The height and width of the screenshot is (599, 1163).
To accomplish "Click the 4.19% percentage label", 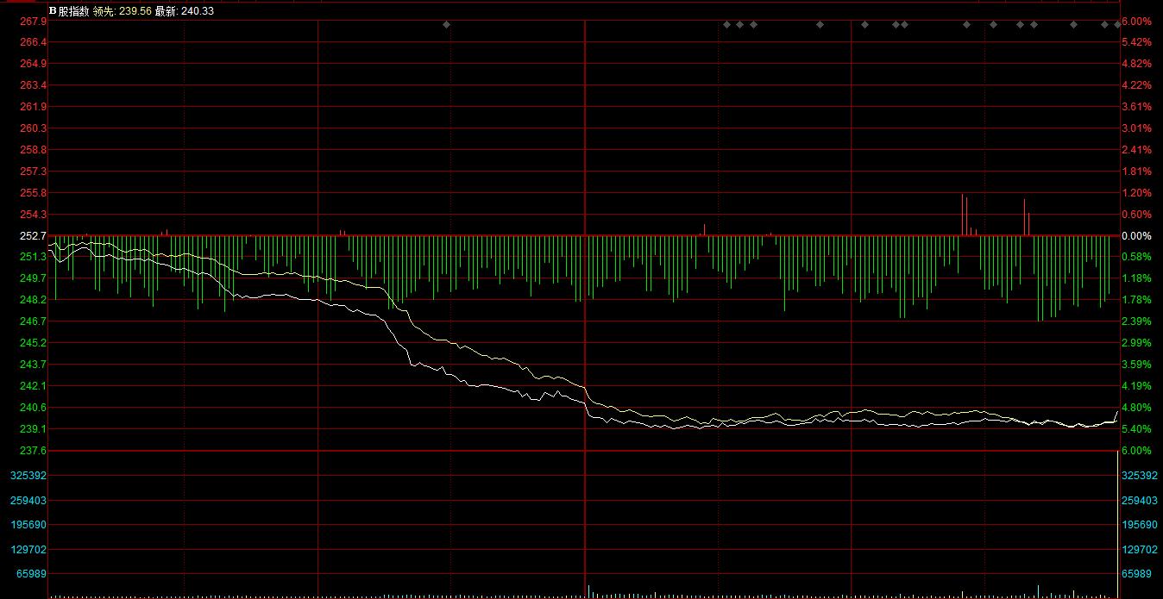I will tap(1136, 386).
